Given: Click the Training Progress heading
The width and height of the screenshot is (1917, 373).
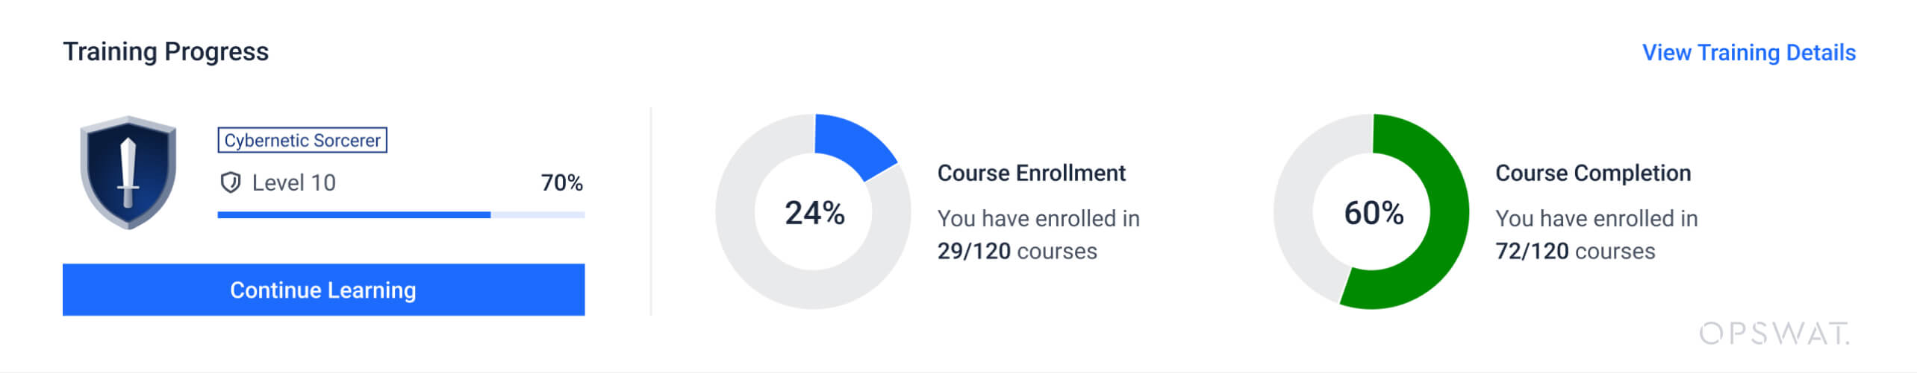Looking at the screenshot, I should tap(166, 51).
